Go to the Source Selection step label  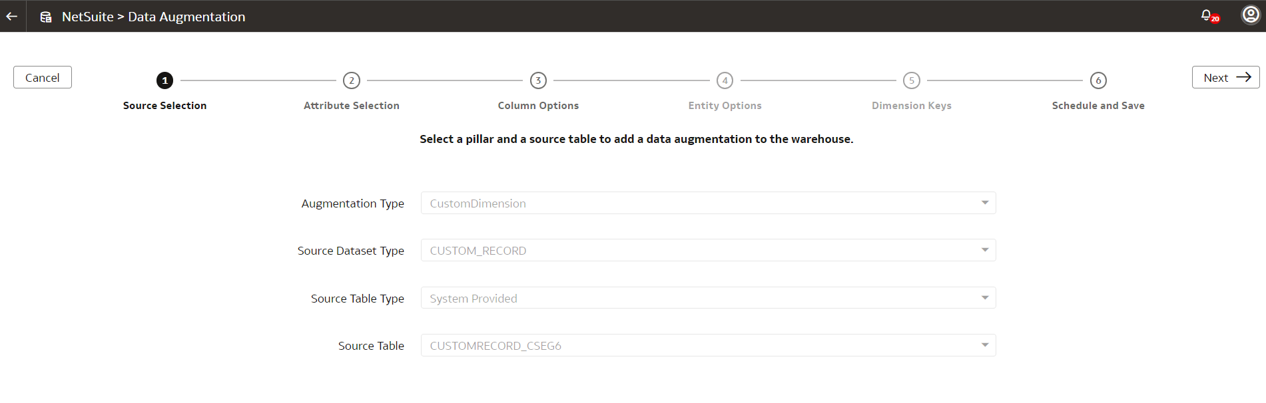click(164, 106)
